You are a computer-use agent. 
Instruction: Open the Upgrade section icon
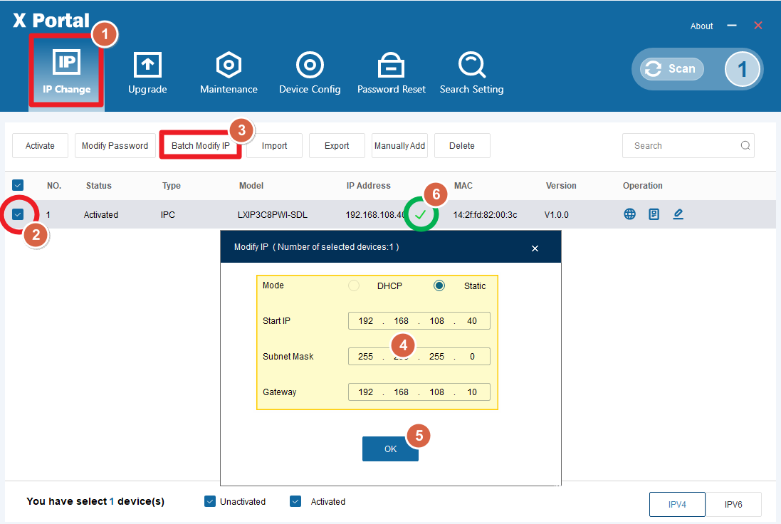(147, 65)
